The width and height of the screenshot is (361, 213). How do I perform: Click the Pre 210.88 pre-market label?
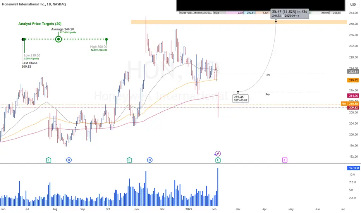click(350, 104)
